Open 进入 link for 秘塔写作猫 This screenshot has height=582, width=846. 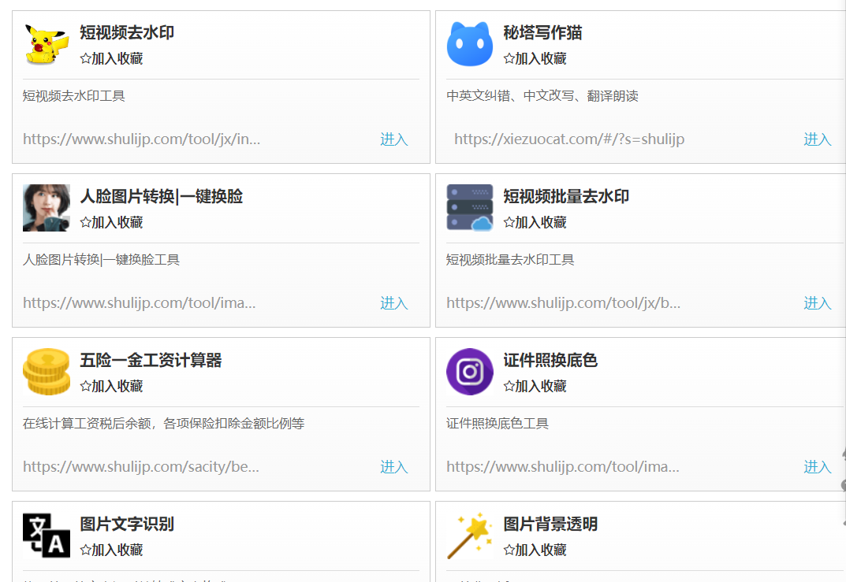coord(818,139)
